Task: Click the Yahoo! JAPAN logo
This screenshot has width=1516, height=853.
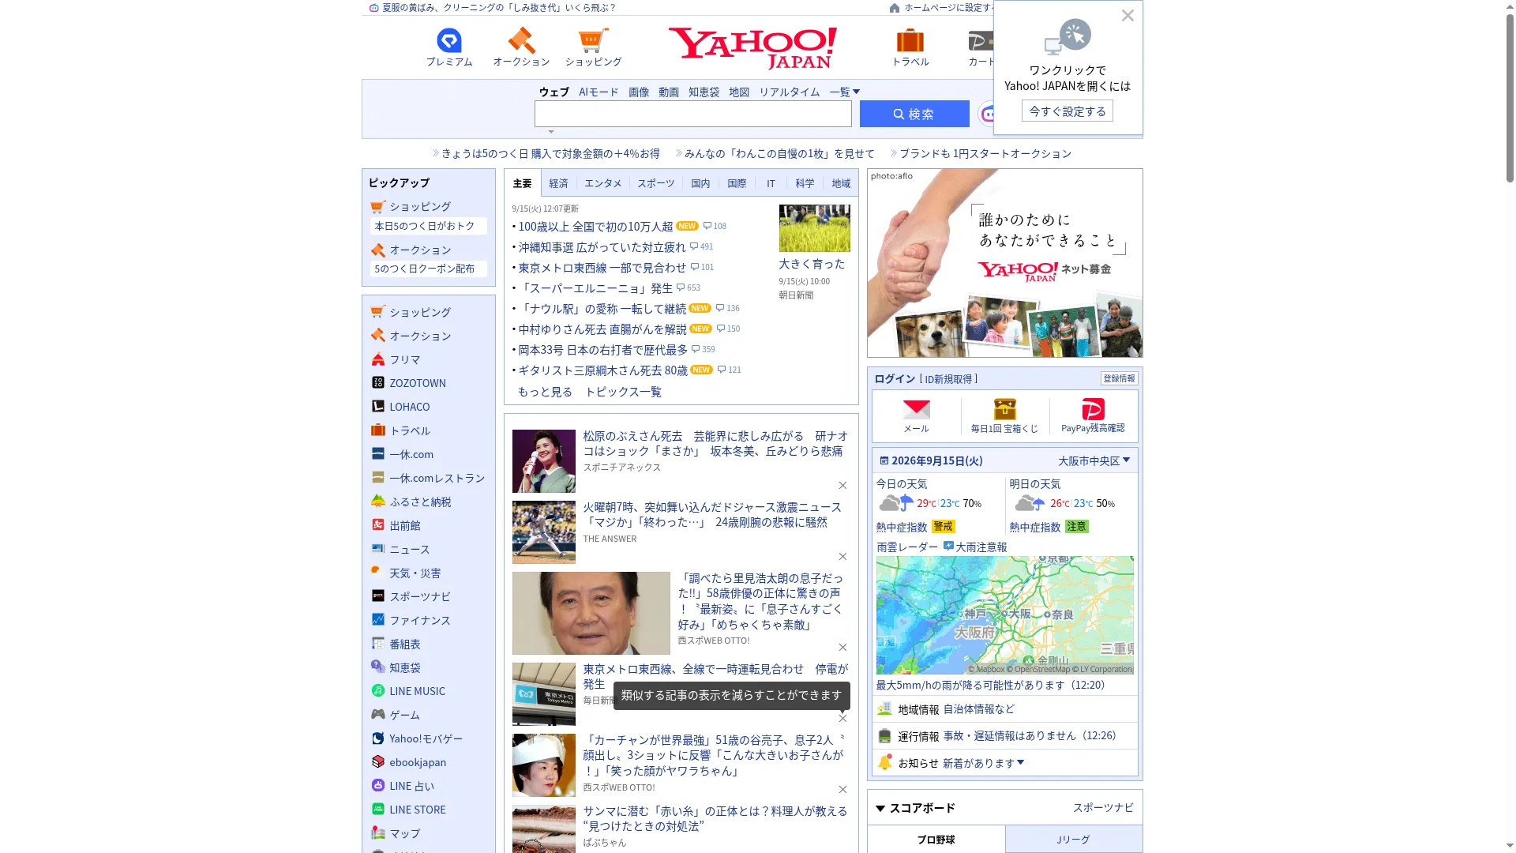Action: [752, 48]
